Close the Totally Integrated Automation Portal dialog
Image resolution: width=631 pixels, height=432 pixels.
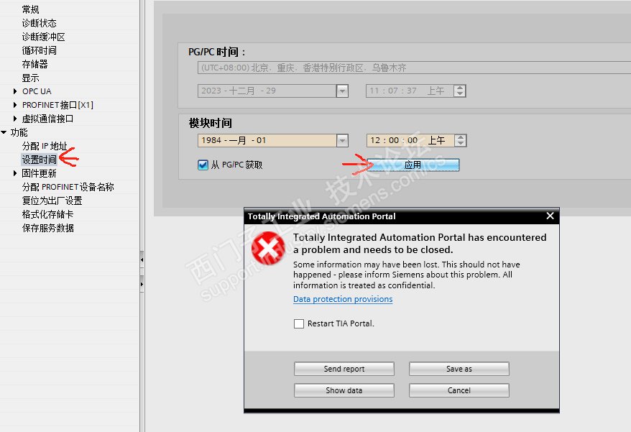point(550,216)
